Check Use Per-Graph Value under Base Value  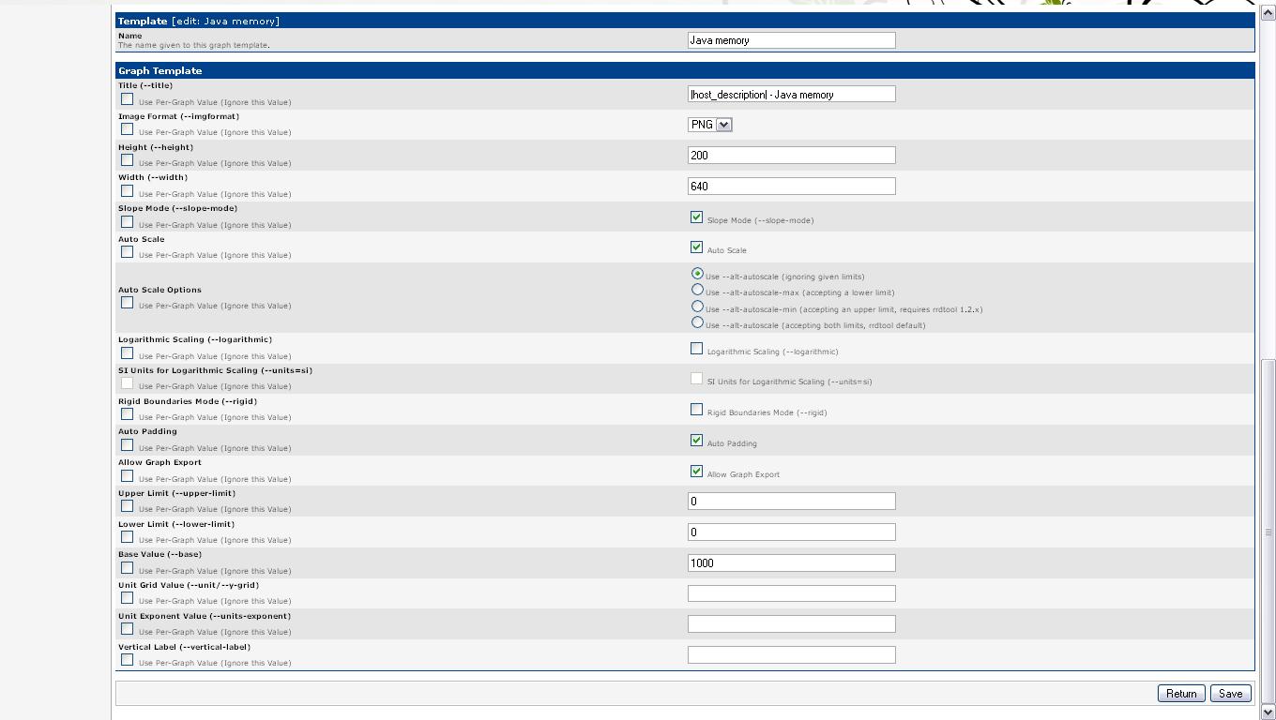[x=127, y=568]
